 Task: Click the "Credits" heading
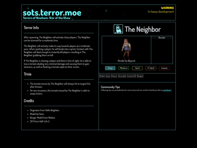click(x=29, y=101)
